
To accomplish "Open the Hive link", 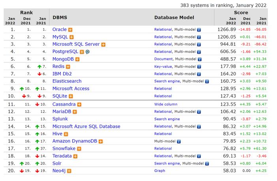I will pos(58,134).
